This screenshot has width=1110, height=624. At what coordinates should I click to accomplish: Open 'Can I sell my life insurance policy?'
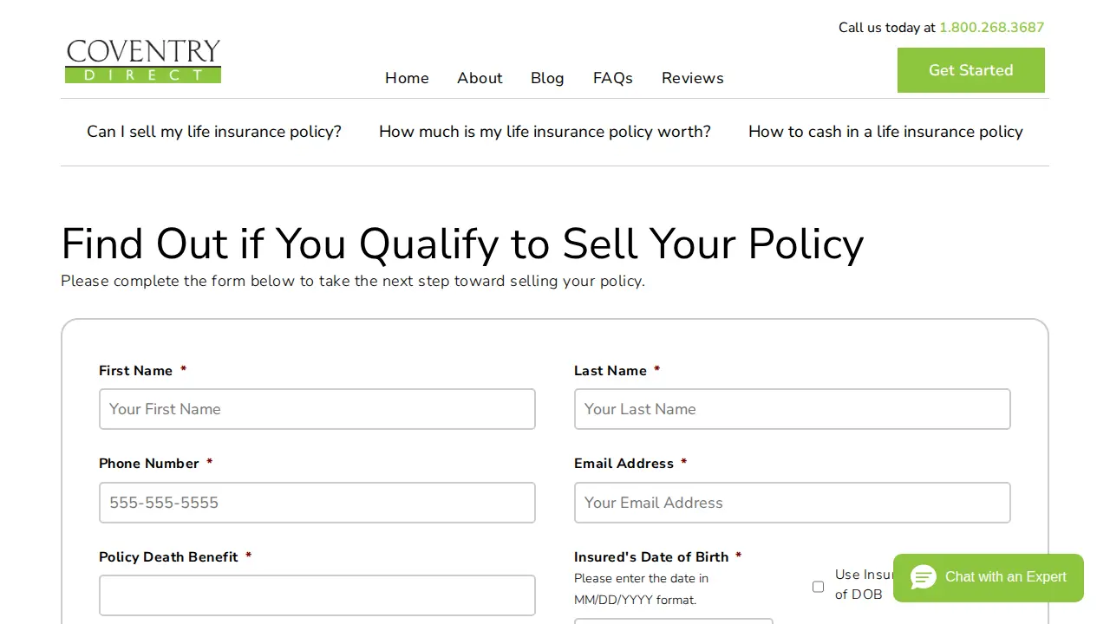pyautogui.click(x=214, y=132)
